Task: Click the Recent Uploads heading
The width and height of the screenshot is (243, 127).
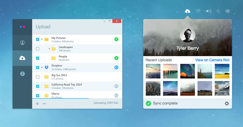Action: pyautogui.click(x=159, y=60)
